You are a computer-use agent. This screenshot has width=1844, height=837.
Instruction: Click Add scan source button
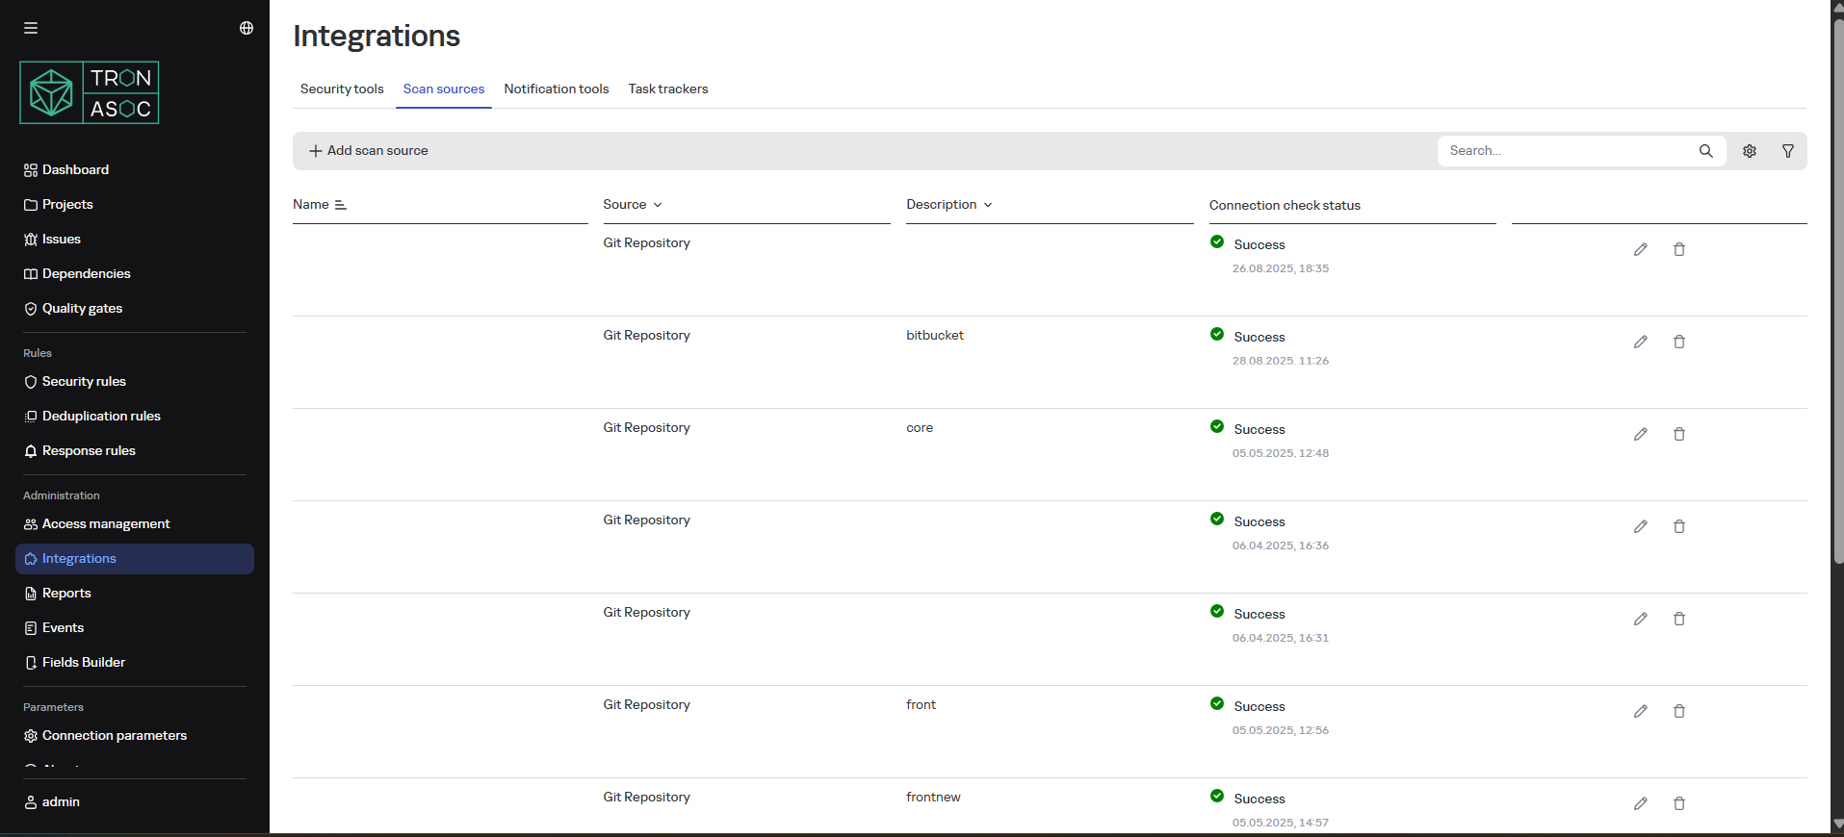368,151
